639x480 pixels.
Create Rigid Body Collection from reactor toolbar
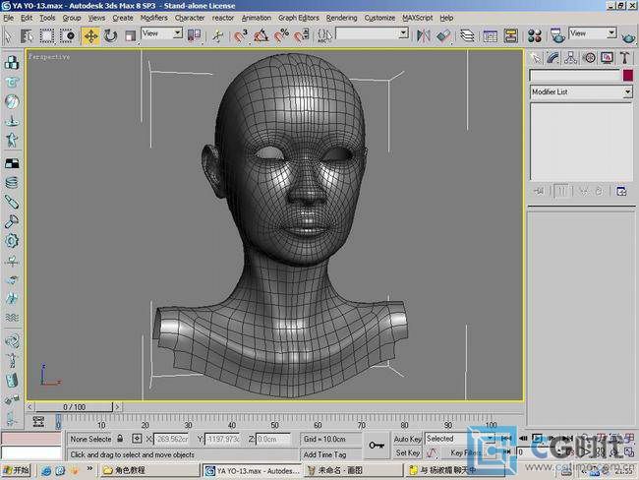tap(12, 63)
